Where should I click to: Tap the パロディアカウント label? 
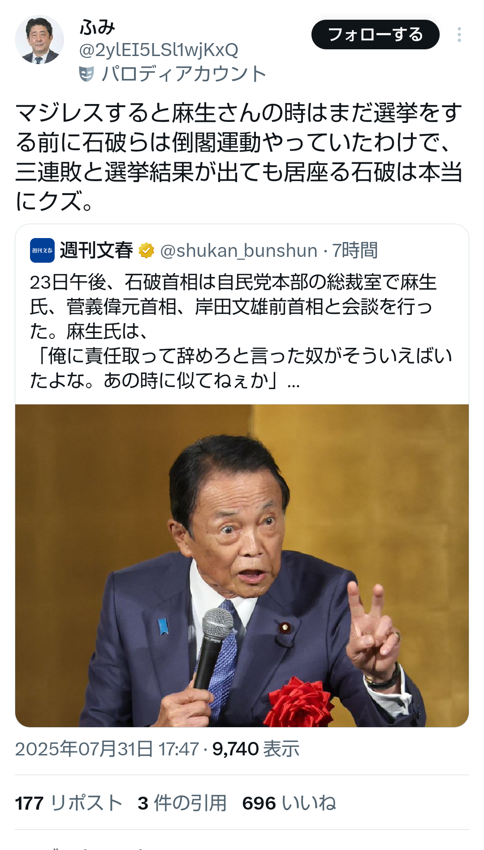coord(184,74)
